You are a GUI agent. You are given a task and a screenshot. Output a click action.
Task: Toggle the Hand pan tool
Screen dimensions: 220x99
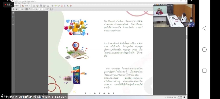coord(30,9)
